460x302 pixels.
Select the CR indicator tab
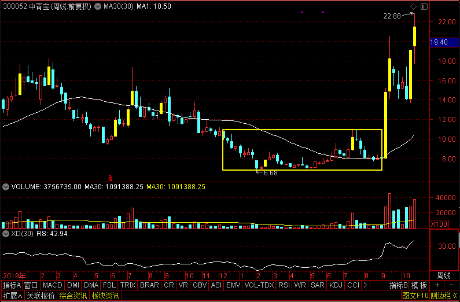[169, 285]
